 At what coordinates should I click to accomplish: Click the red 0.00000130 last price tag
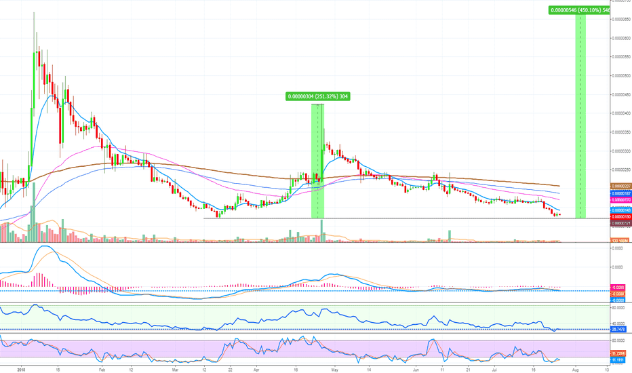point(620,217)
